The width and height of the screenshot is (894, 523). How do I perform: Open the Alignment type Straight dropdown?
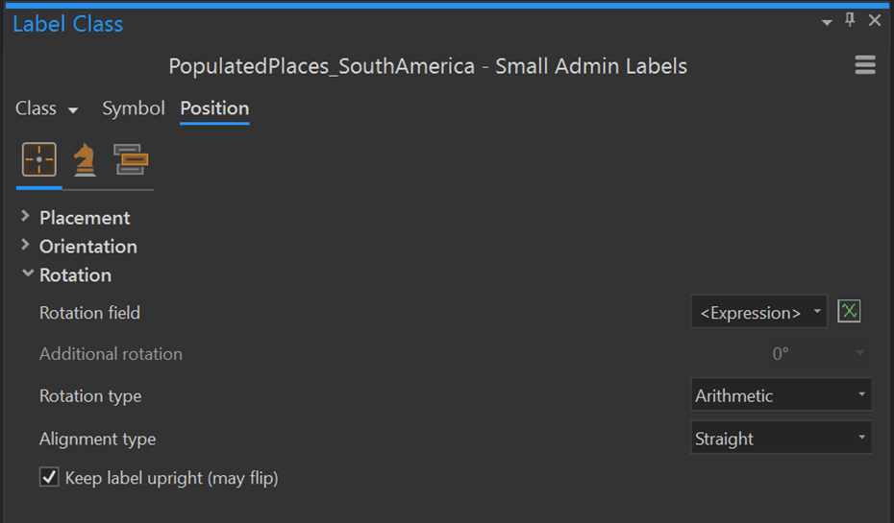tap(781, 439)
